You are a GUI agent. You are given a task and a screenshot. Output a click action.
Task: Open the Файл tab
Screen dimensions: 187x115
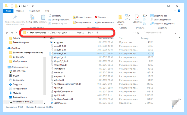click(x=8, y=11)
